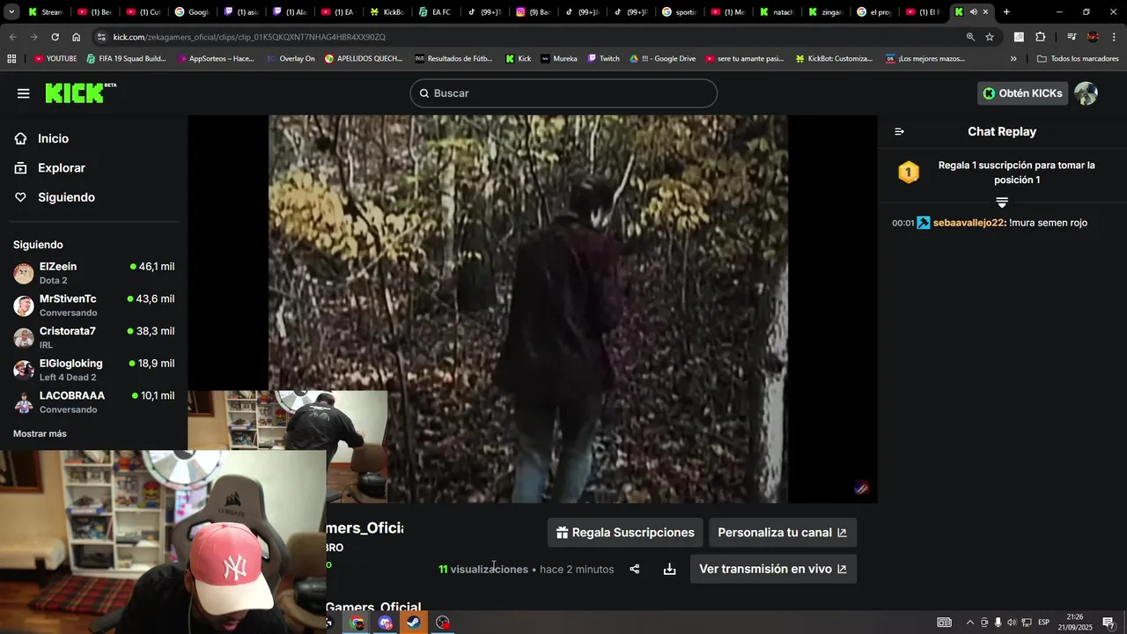Expand the gift leaderboard arrow
Image resolution: width=1127 pixels, height=634 pixels.
pyautogui.click(x=1002, y=203)
